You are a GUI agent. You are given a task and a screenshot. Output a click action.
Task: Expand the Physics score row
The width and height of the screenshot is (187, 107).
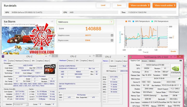pos(112,40)
